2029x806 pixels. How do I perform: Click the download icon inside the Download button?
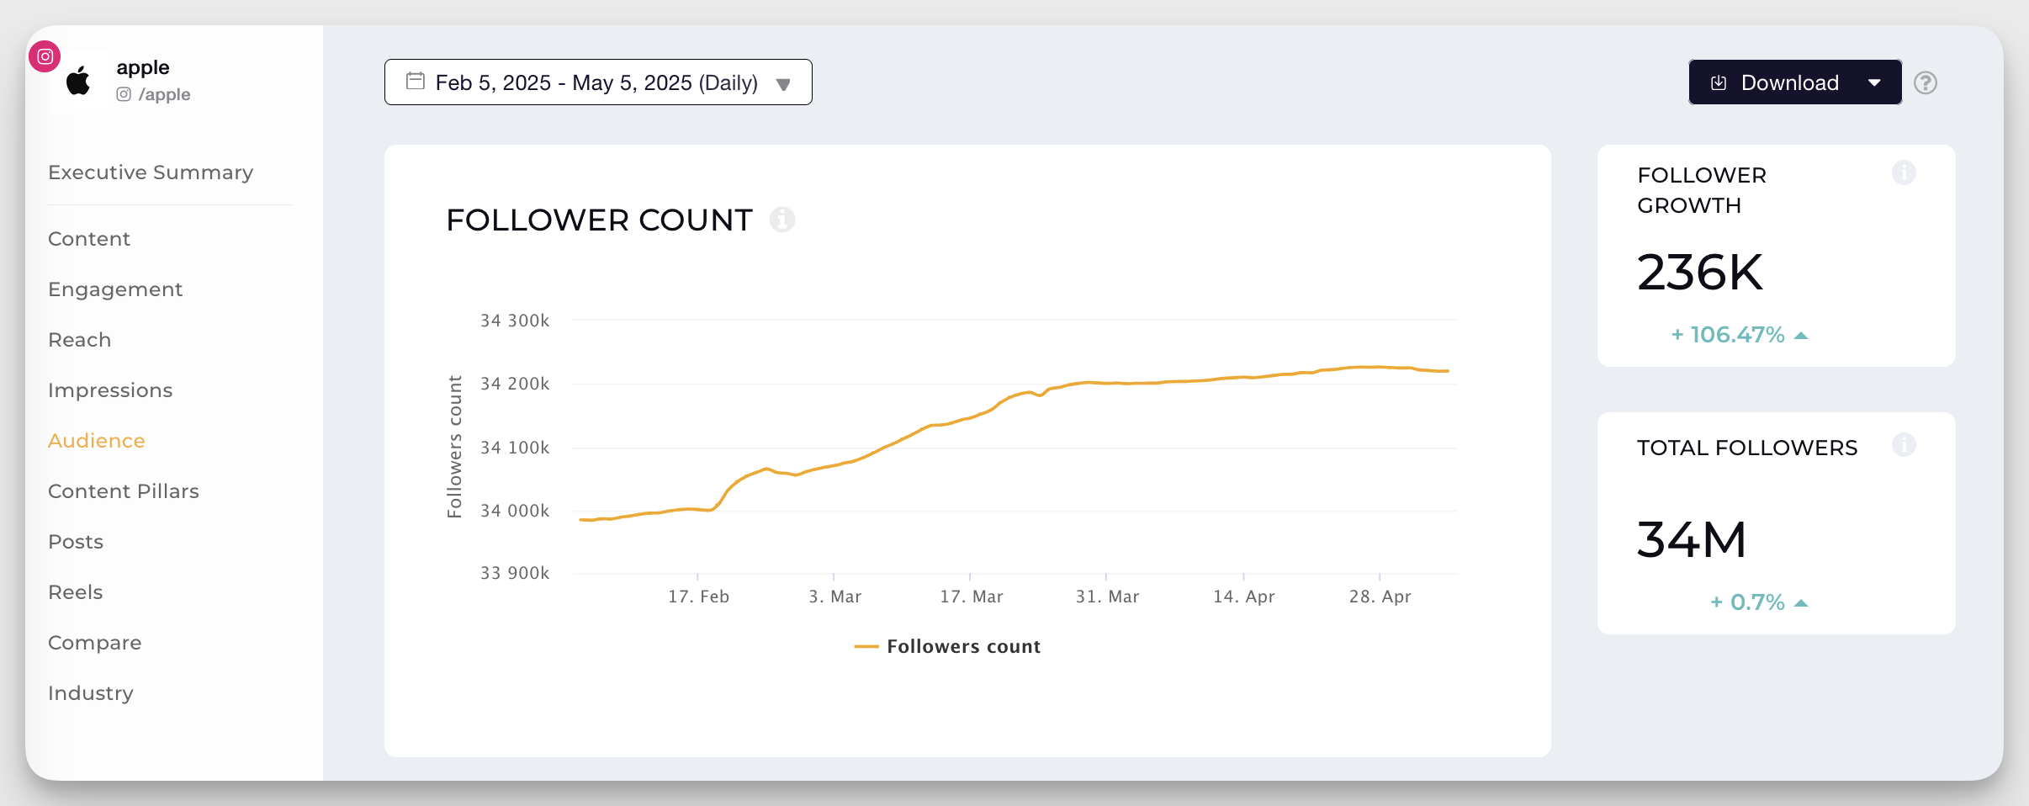pos(1719,82)
